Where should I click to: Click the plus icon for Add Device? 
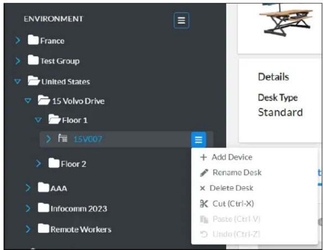203,157
